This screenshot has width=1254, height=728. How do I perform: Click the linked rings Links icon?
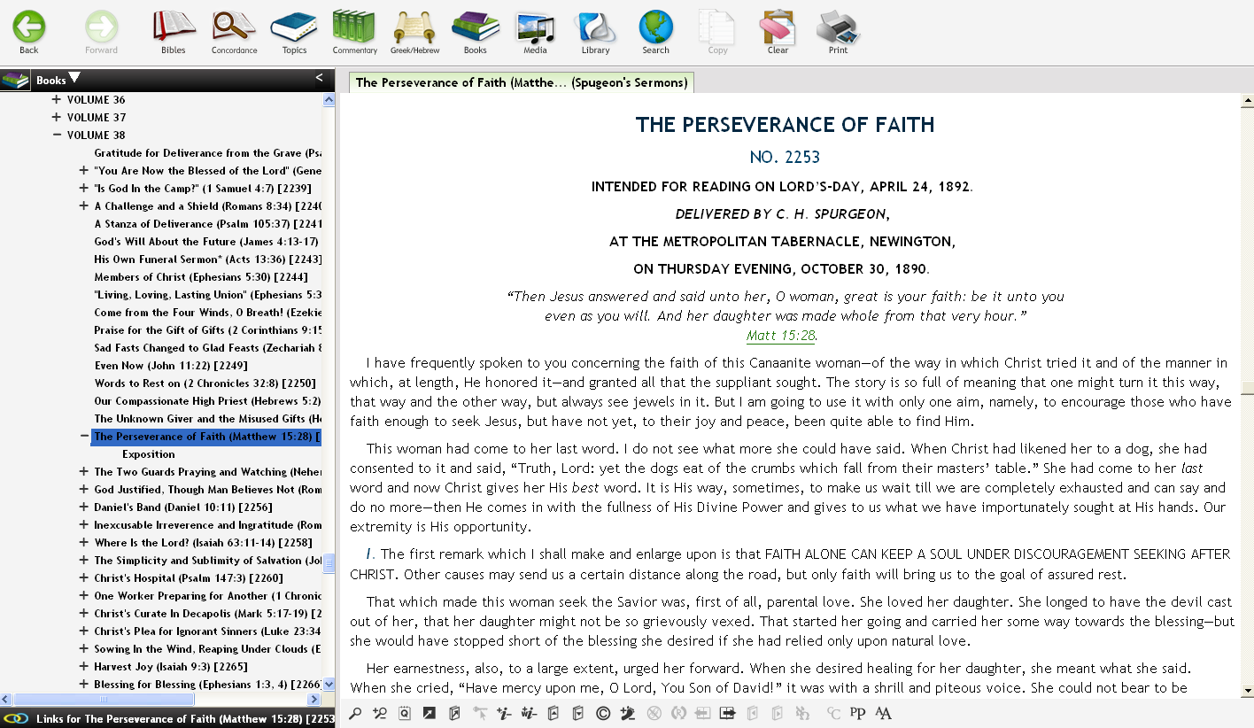click(16, 719)
